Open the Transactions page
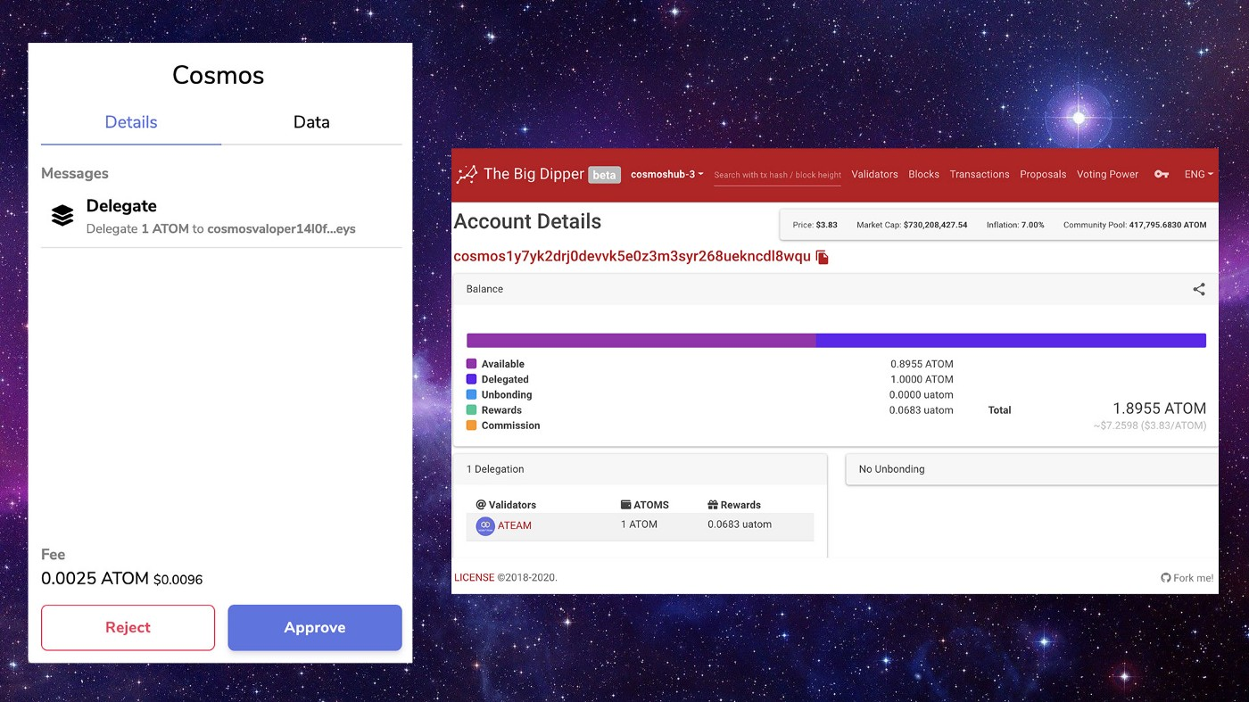This screenshot has height=702, width=1249. click(x=980, y=175)
